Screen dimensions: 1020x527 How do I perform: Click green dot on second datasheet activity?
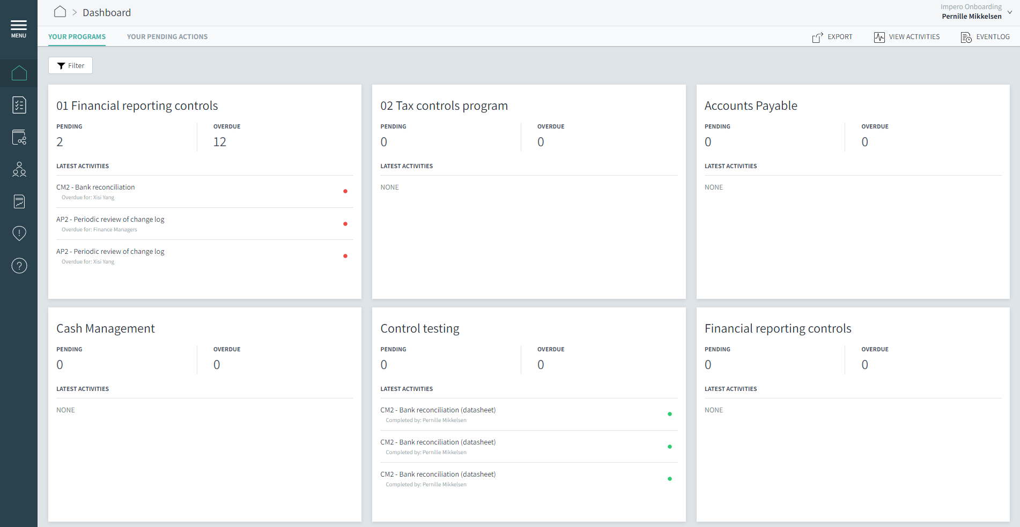670,447
